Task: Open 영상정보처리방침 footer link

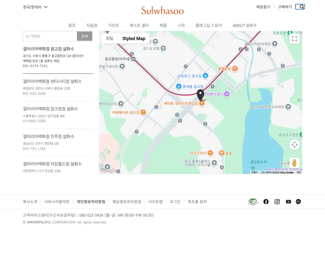Action: tap(127, 202)
